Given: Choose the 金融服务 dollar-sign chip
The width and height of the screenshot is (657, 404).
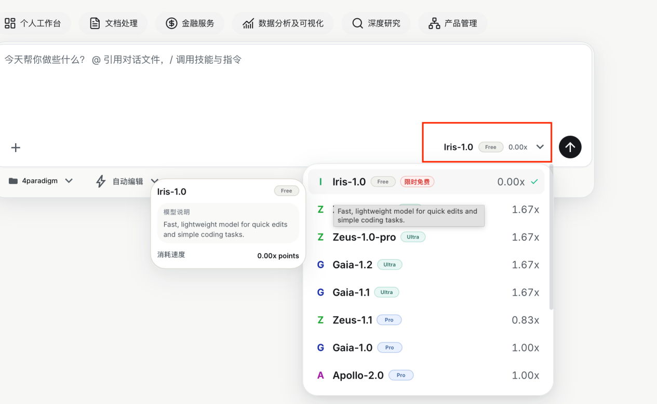Looking at the screenshot, I should pyautogui.click(x=190, y=23).
